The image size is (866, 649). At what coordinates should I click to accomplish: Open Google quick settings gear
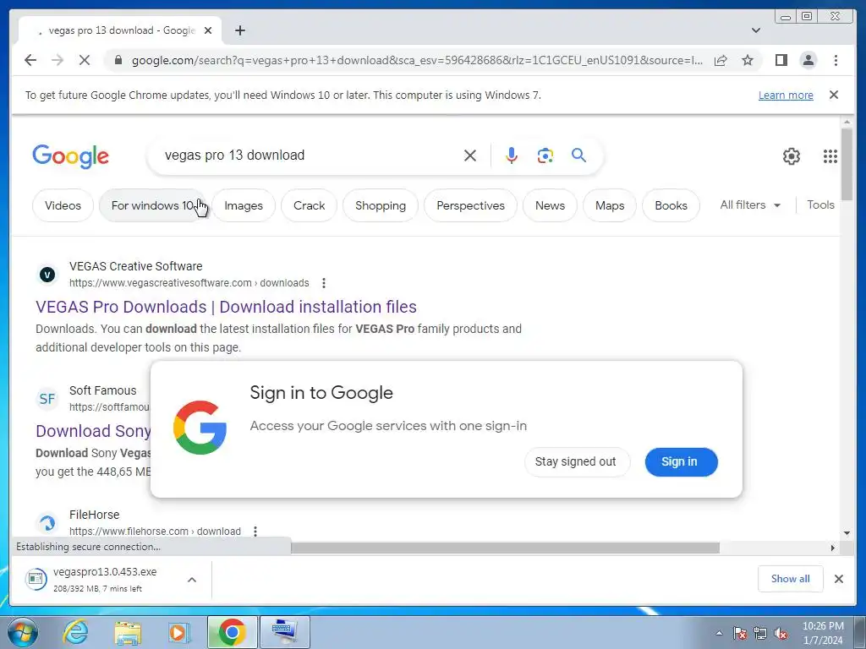point(792,156)
